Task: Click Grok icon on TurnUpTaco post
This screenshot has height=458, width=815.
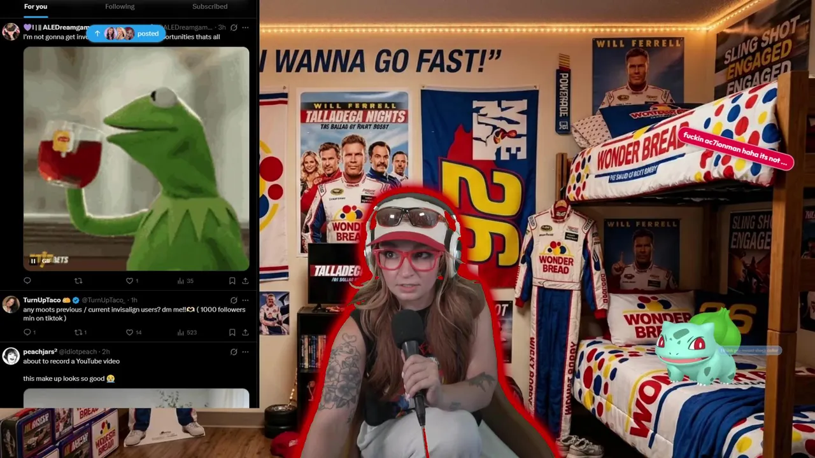Action: click(x=234, y=300)
